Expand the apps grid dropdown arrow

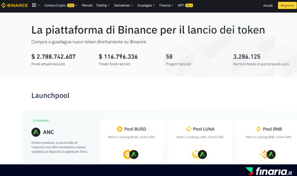39,6
